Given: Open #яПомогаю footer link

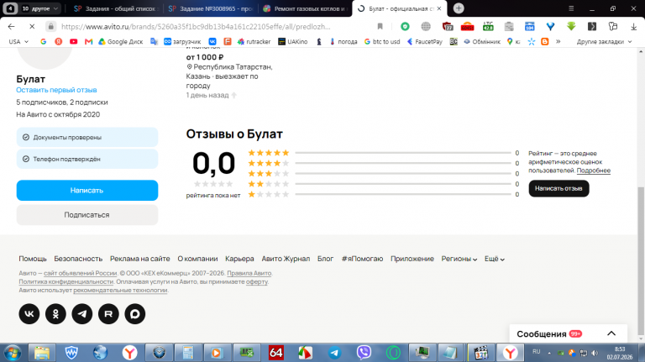Looking at the screenshot, I should coord(362,259).
